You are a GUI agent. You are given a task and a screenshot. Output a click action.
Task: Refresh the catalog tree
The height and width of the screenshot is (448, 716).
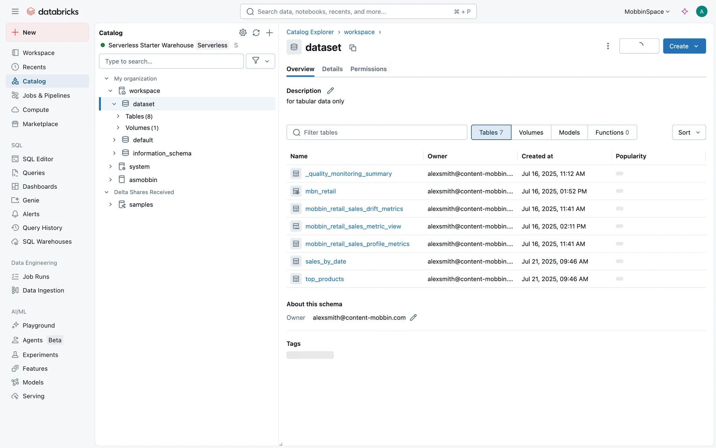coord(256,32)
